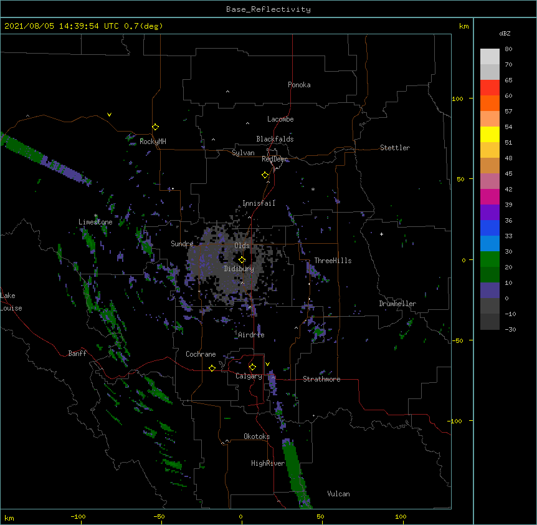Screen dimensions: 537x525
Task: Click the brown 45-48 dBZ legend swatch
Action: click(490, 165)
